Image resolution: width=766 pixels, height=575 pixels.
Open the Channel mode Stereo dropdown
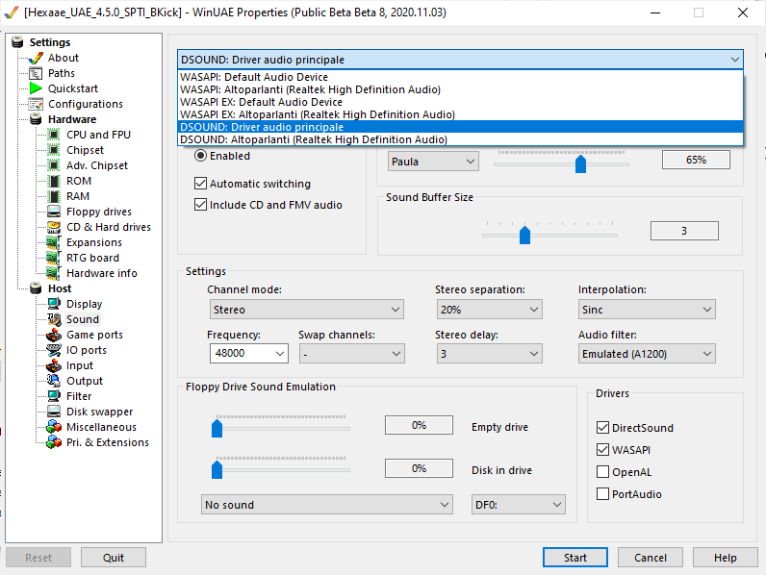coord(307,310)
